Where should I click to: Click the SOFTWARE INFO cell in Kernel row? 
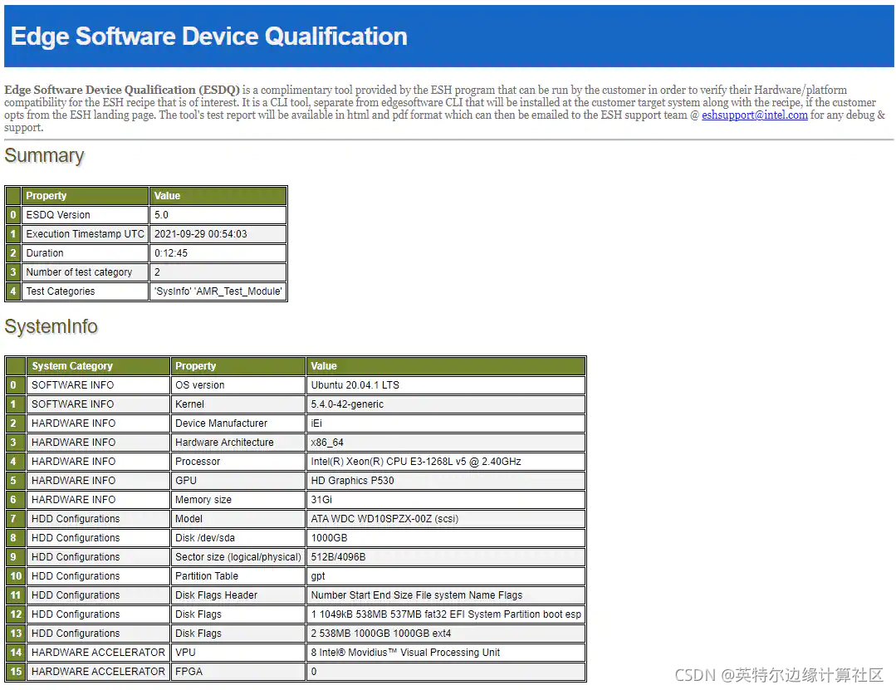pos(98,404)
